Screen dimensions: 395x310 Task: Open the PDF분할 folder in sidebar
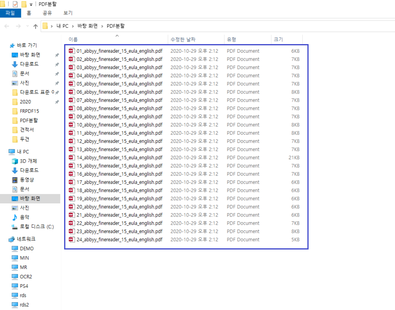point(29,120)
